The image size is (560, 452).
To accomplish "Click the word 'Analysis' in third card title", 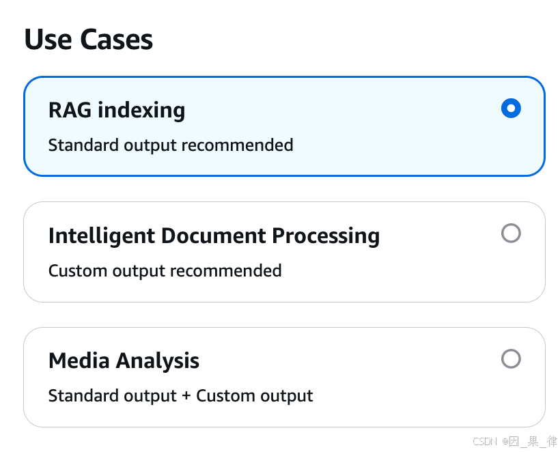I will [x=158, y=361].
